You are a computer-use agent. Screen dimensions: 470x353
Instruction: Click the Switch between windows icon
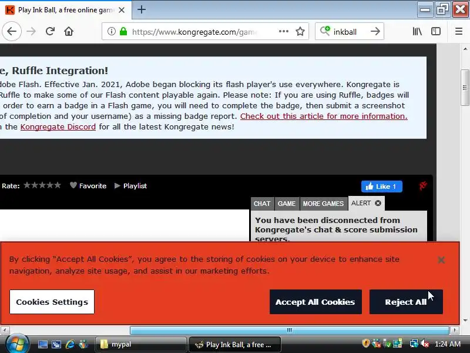click(x=56, y=344)
